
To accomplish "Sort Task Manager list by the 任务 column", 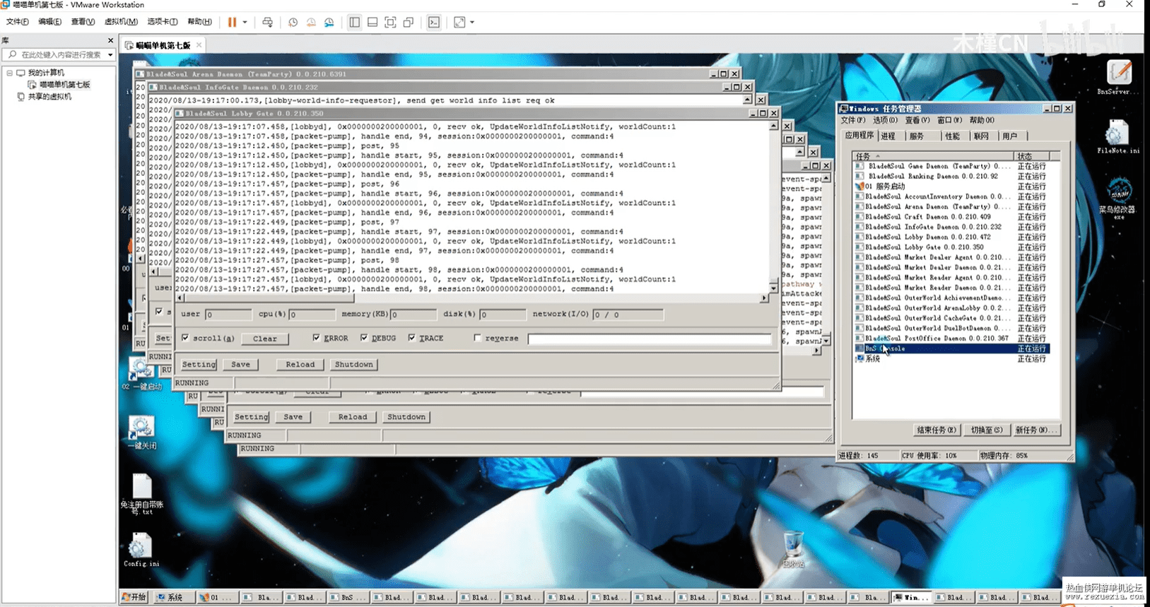I will point(933,155).
